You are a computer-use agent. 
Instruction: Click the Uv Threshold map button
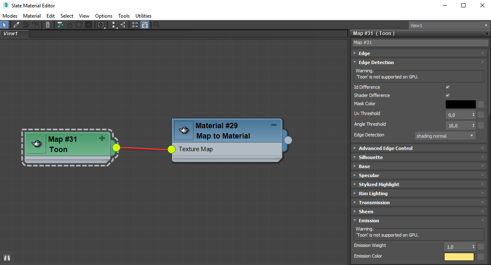[481, 115]
